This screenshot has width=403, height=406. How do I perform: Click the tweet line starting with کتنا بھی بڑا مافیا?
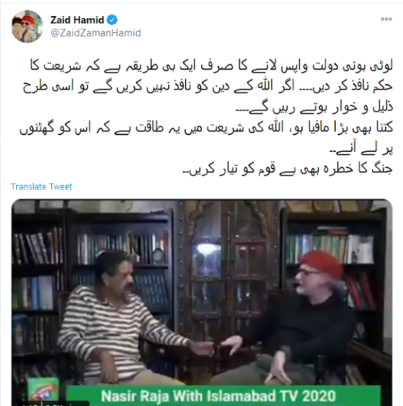[206, 128]
